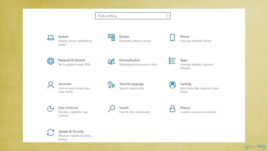Click the Search magnifier category icon
The width and height of the screenshot is (268, 151).
(x=111, y=108)
